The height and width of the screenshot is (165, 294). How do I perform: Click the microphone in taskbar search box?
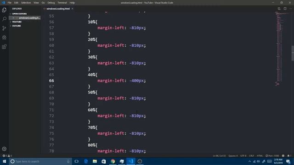[x=68, y=161]
